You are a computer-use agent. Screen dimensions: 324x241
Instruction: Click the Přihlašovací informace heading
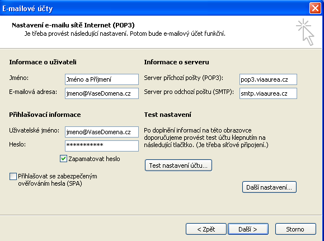(x=45, y=115)
